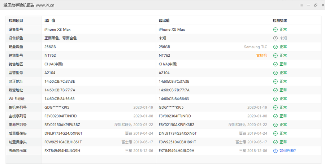Click the 读出值 column header
The height and width of the screenshot is (166, 325).
[164, 21]
